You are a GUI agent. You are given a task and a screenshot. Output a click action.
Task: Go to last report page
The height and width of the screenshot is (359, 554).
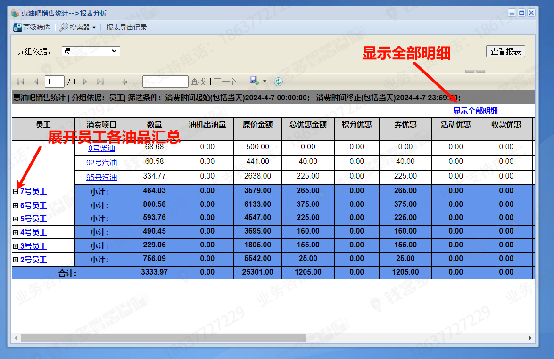[100, 82]
